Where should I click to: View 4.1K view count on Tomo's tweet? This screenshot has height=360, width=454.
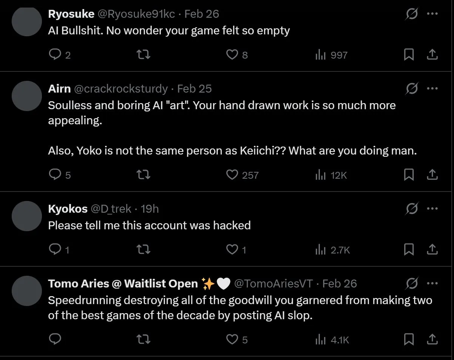[332, 340]
